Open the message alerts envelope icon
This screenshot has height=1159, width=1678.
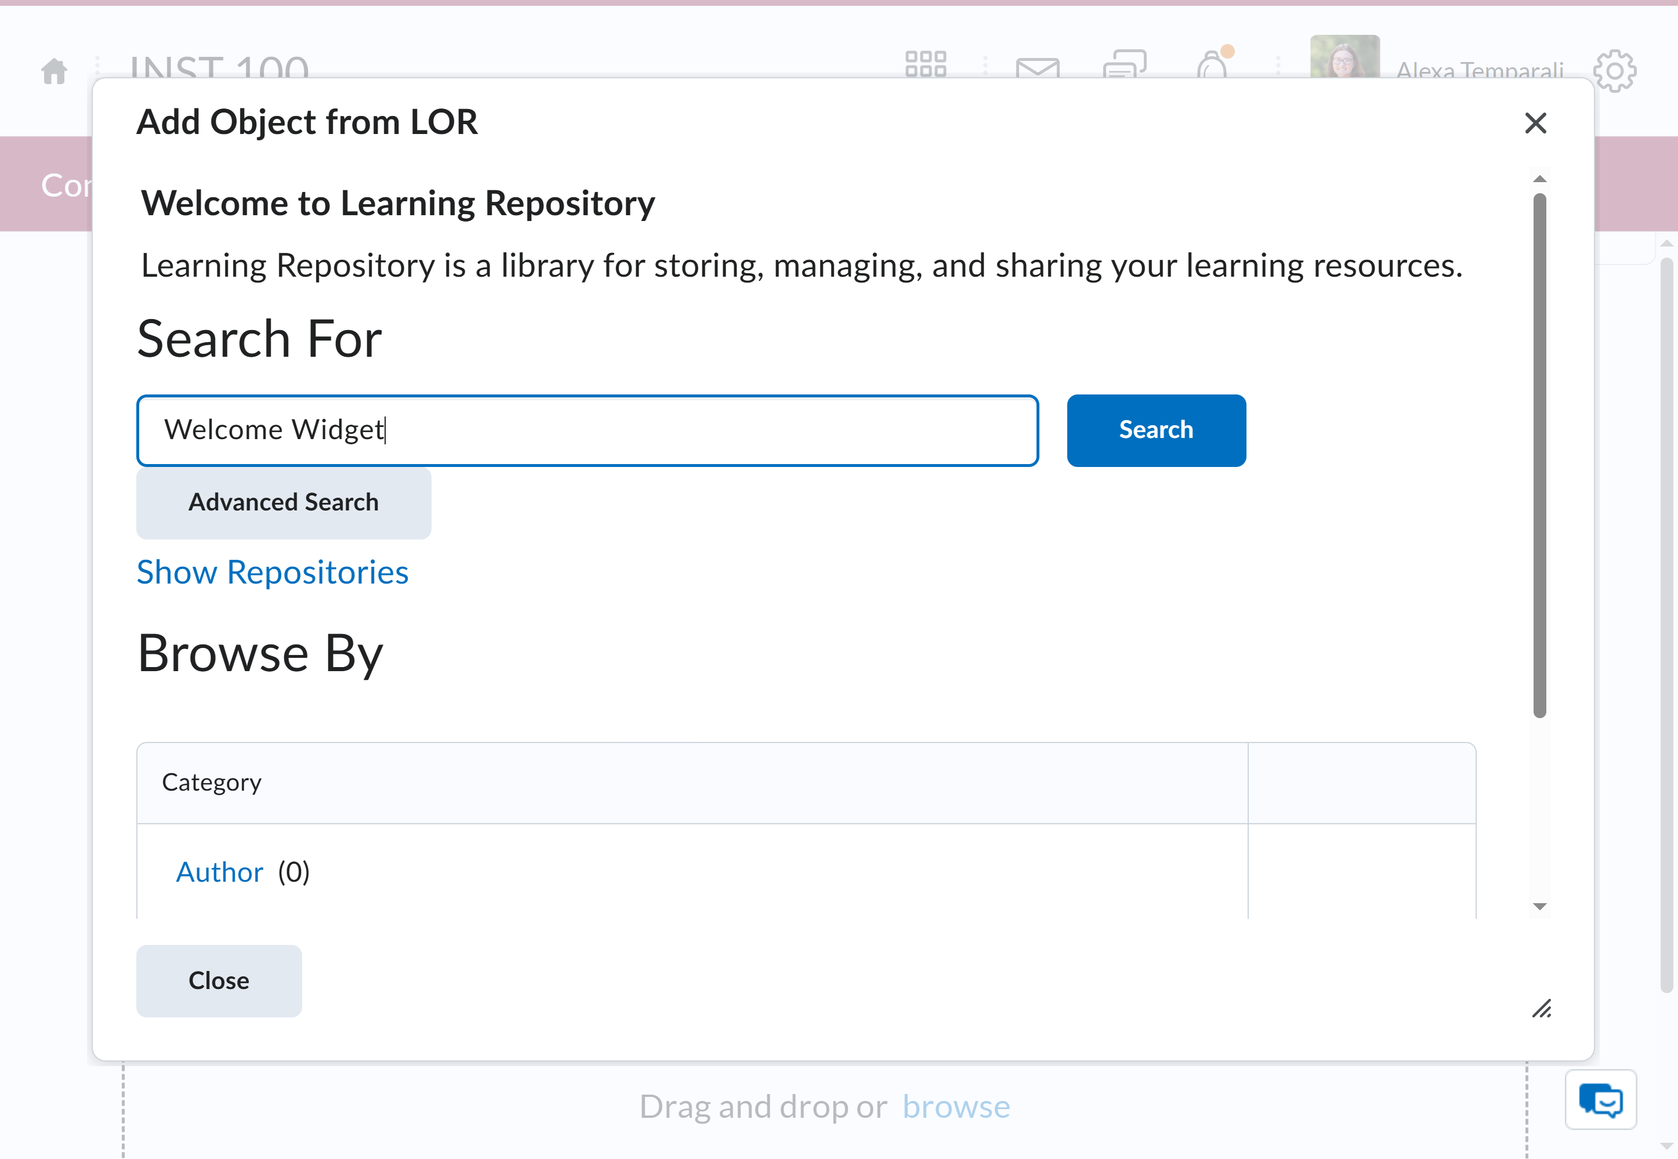pyautogui.click(x=1038, y=68)
